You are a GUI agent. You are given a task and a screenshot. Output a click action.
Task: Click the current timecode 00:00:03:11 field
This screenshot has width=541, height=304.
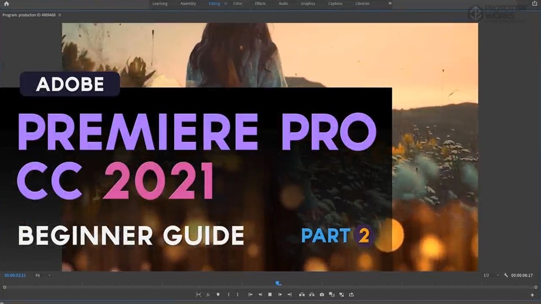coord(15,275)
